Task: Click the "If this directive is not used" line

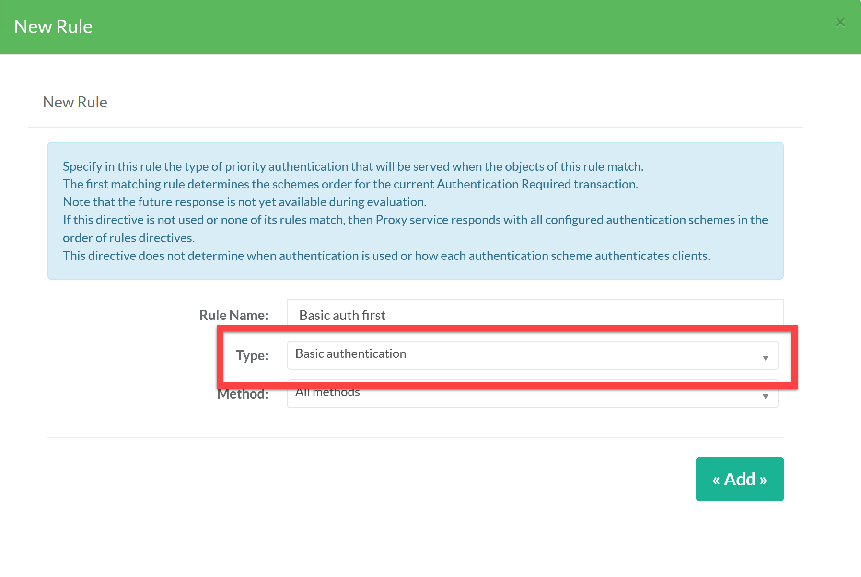Action: click(x=415, y=220)
